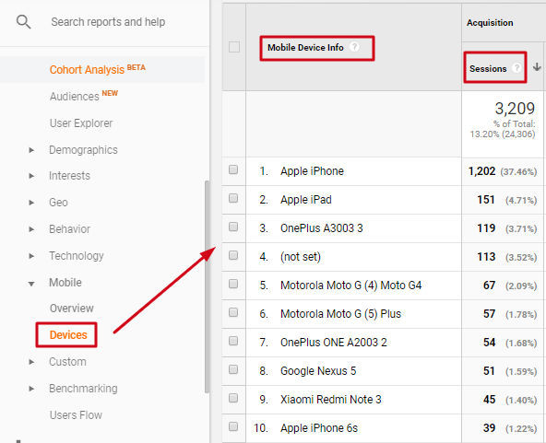Click the Xiaomi Redmi Note 3 link
Screen dimensions: 546x443
pos(331,400)
